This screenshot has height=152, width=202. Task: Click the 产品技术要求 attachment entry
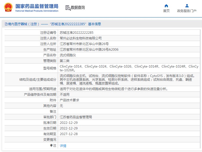(x=69, y=100)
